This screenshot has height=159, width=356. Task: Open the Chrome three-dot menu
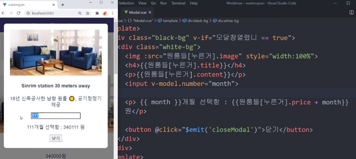pyautogui.click(x=113, y=13)
